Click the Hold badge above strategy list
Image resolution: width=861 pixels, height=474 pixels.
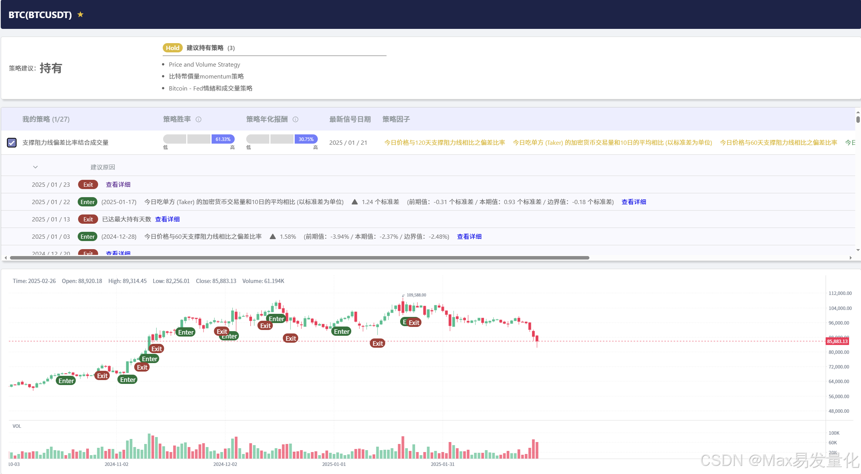click(172, 48)
